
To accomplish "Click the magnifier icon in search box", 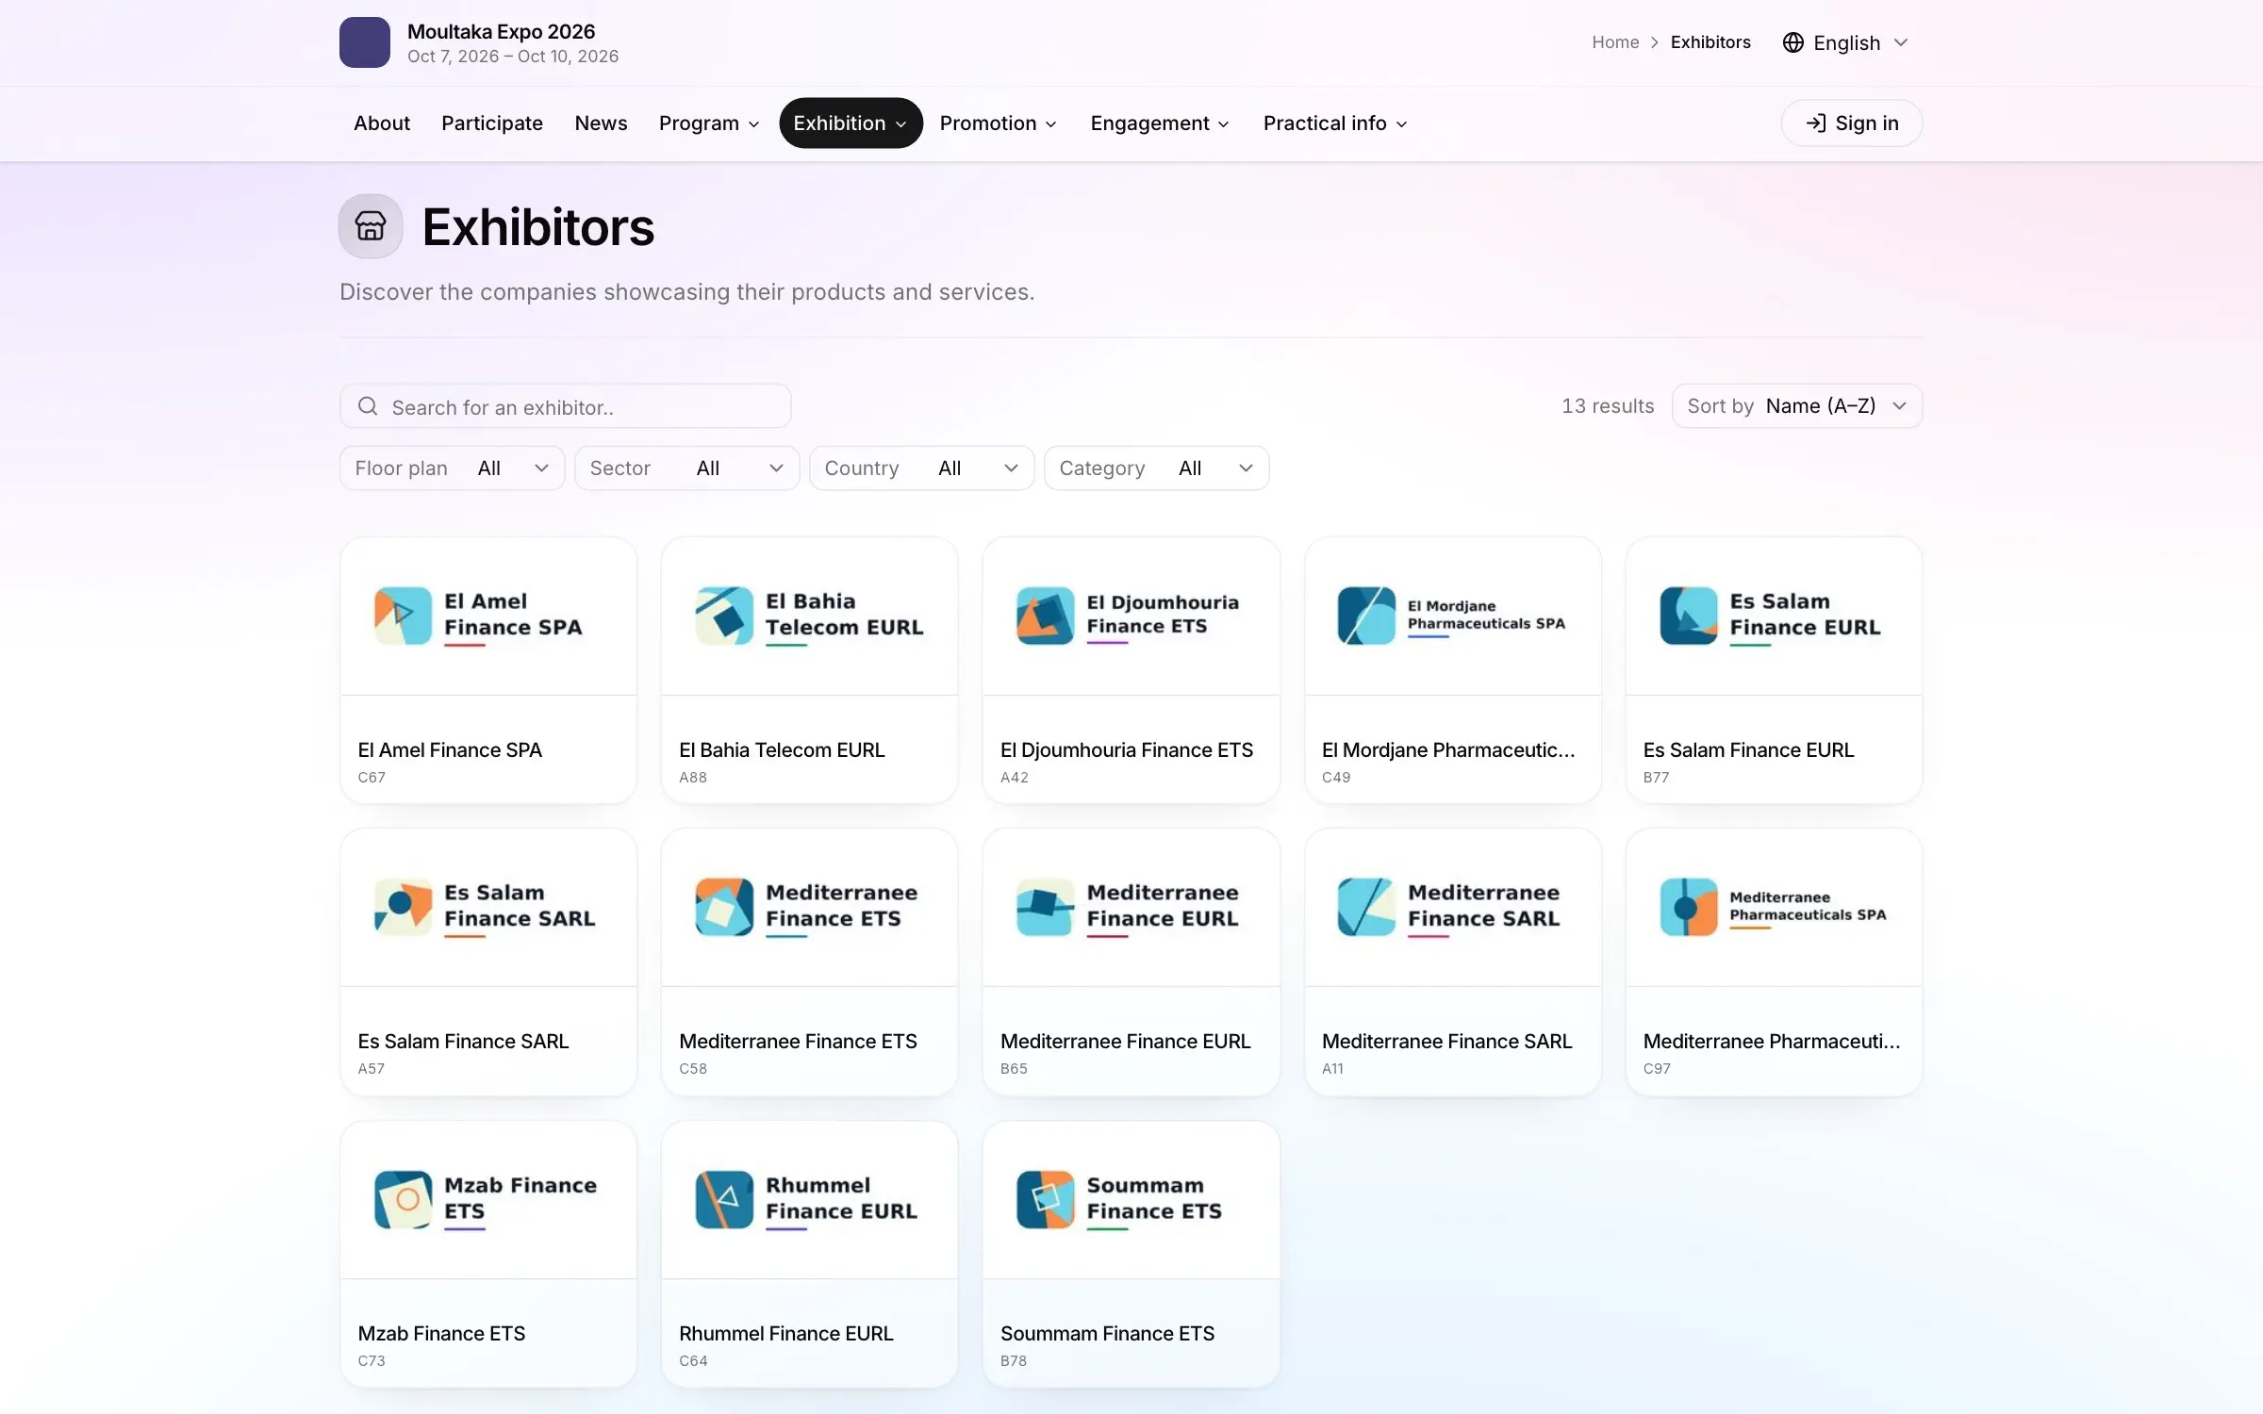I will (368, 406).
